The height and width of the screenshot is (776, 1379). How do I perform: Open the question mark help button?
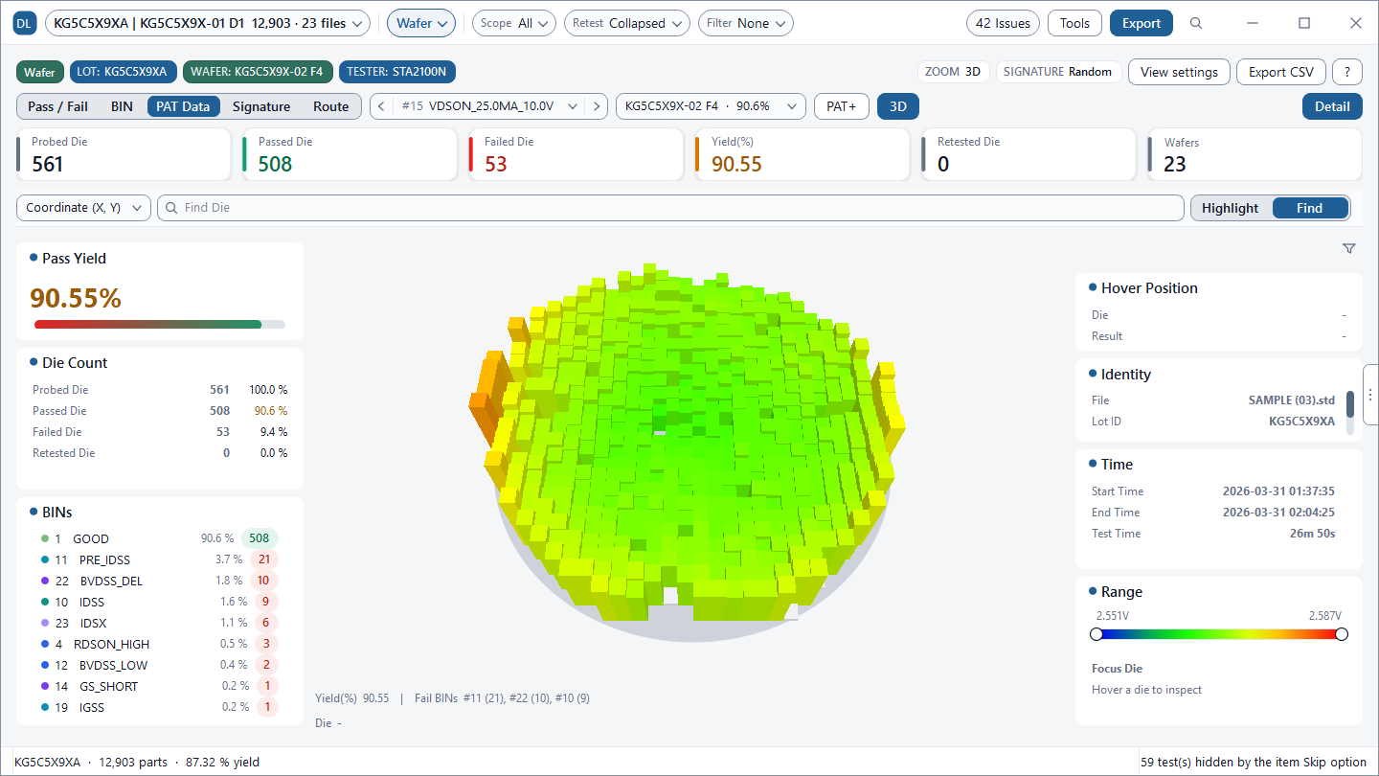[x=1347, y=72]
